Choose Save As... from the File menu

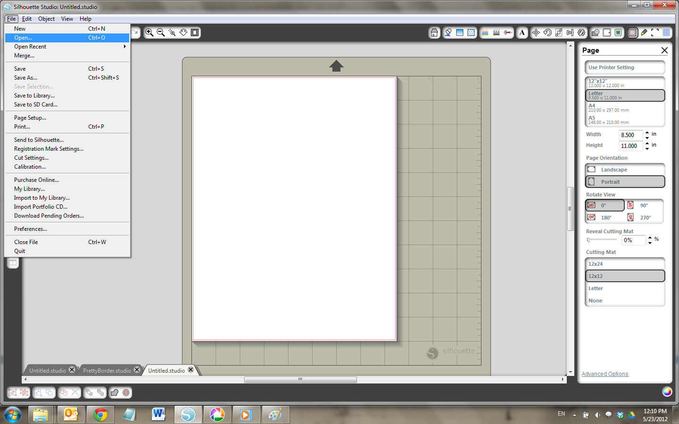point(67,78)
